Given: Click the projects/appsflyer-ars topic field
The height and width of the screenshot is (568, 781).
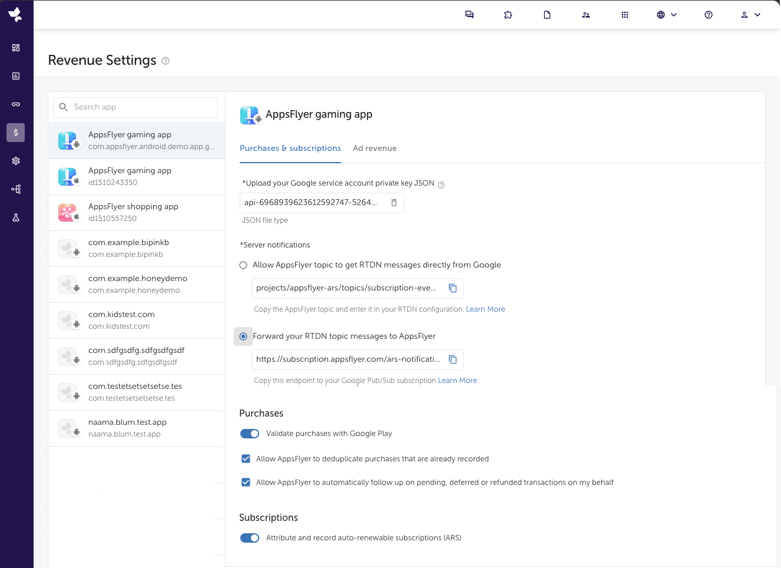Looking at the screenshot, I should (358, 288).
